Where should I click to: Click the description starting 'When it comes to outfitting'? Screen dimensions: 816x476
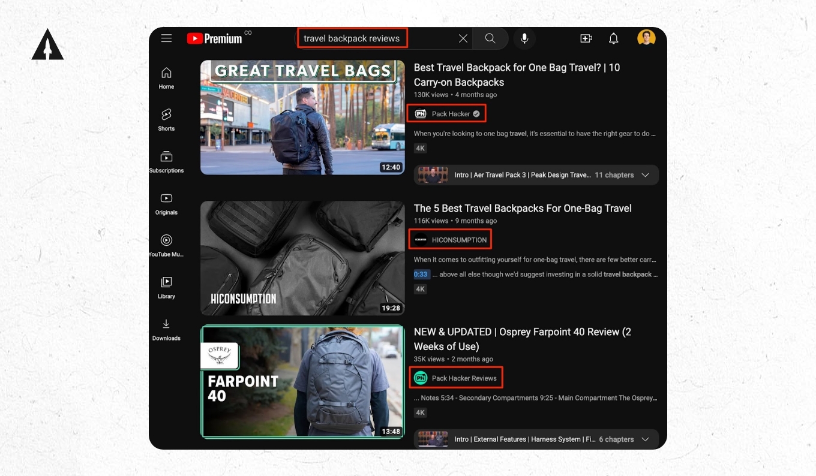[x=536, y=260]
